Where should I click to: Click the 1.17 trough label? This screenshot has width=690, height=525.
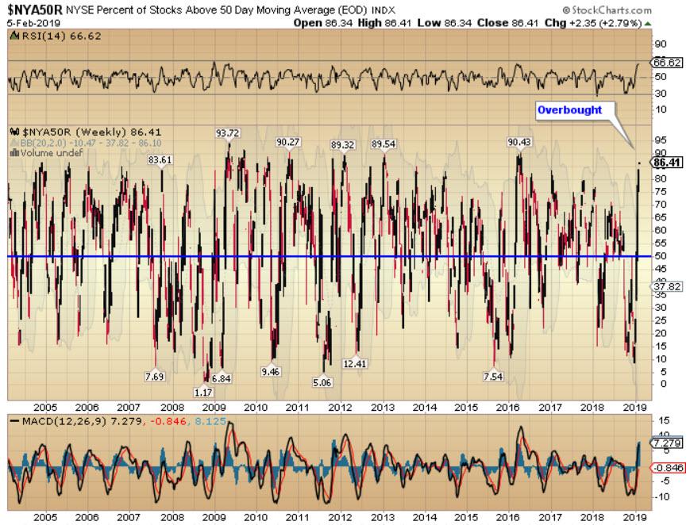pos(202,393)
